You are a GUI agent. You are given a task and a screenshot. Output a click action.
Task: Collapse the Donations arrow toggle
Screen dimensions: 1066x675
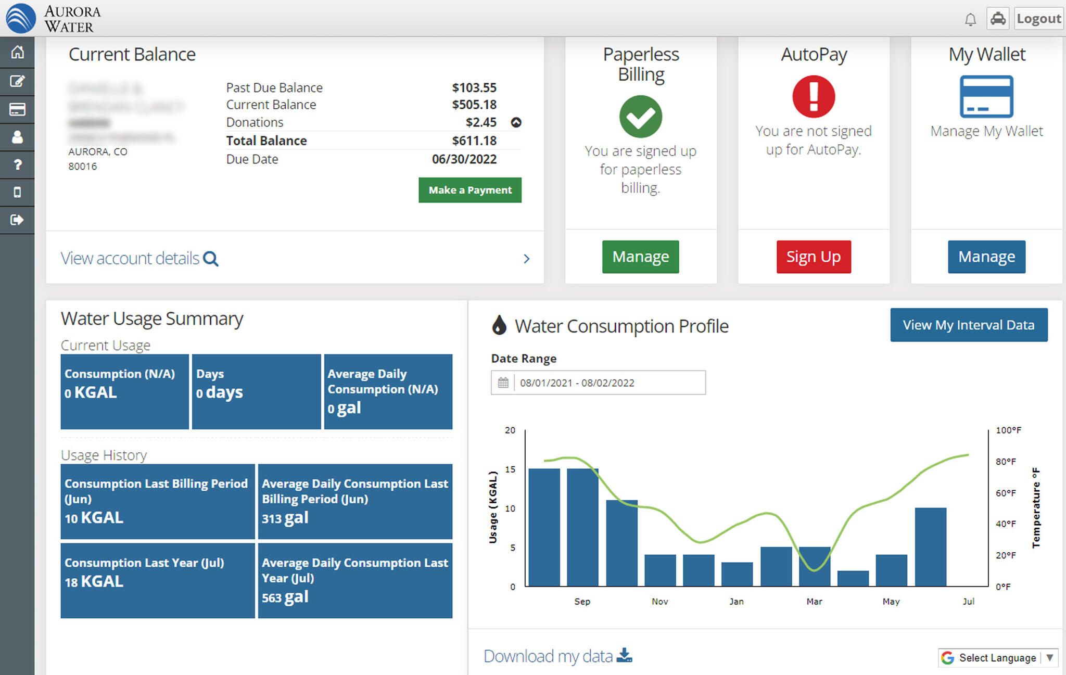516,122
